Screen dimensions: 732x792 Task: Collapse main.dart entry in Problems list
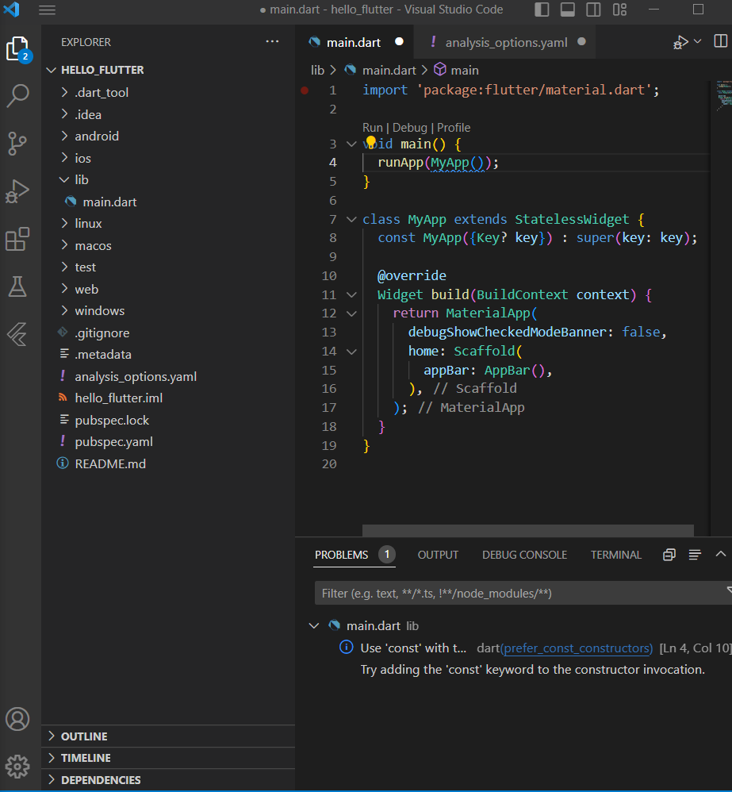click(314, 626)
